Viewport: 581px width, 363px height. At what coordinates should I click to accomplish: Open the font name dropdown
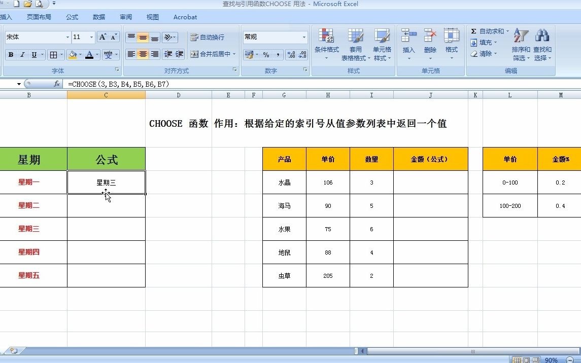pos(67,37)
